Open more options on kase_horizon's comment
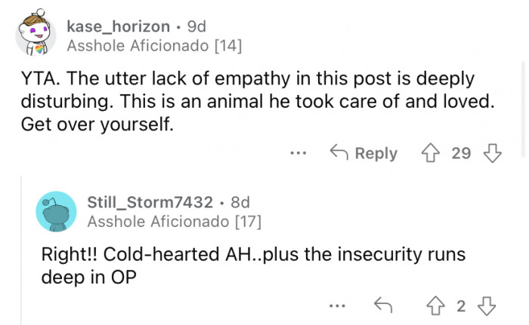The height and width of the screenshot is (325, 529). coord(299,153)
